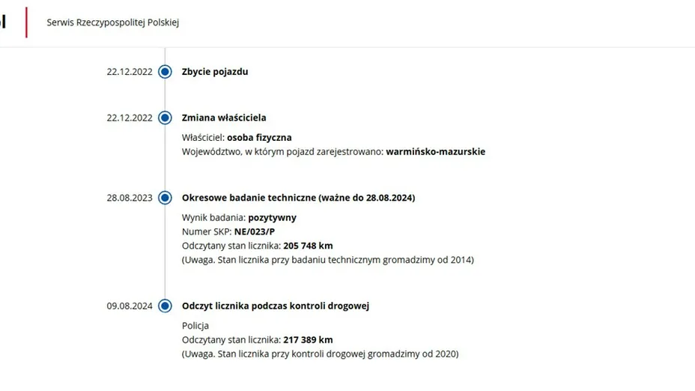The width and height of the screenshot is (695, 391).
Task: Select the Okresowe badanie techniczne timeline marker
Action: 166,198
